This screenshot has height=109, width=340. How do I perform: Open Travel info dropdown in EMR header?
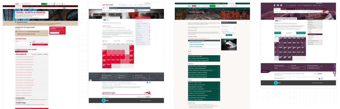pyautogui.click(x=300, y=5)
